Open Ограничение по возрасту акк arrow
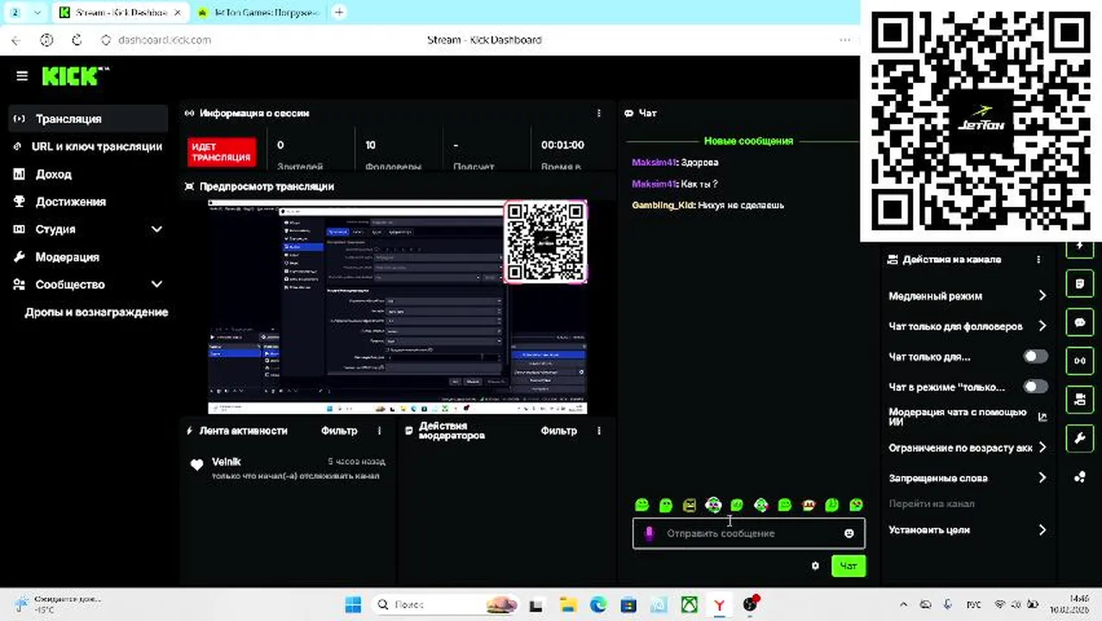Screen dimensions: 1102x621 pos(1042,448)
